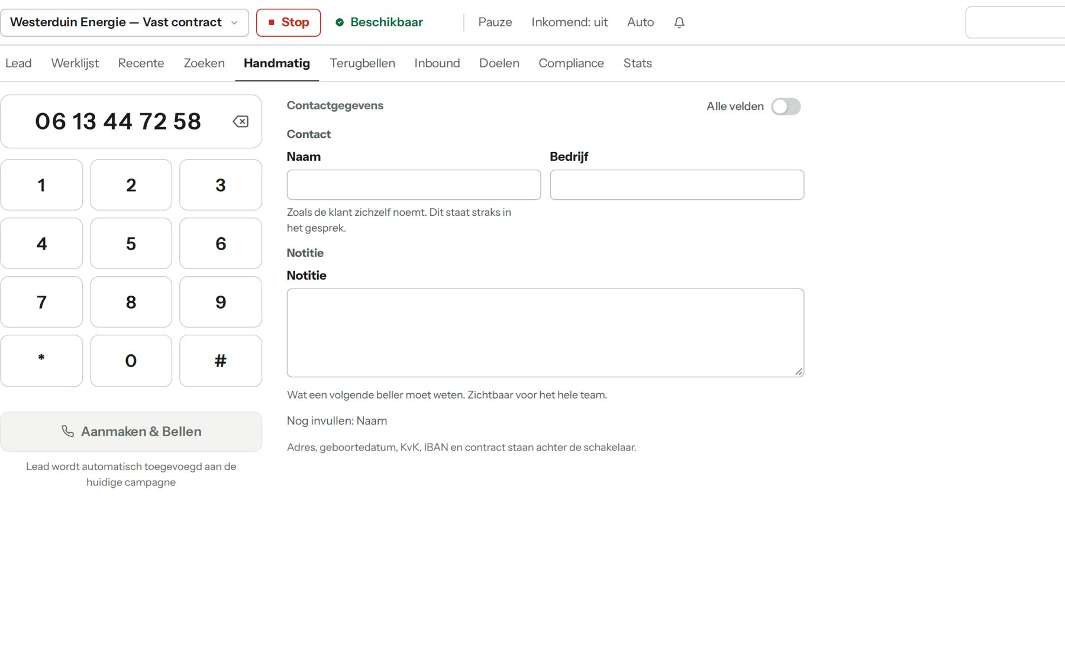
Task: Tap dialpad key 4
Action: pos(41,244)
